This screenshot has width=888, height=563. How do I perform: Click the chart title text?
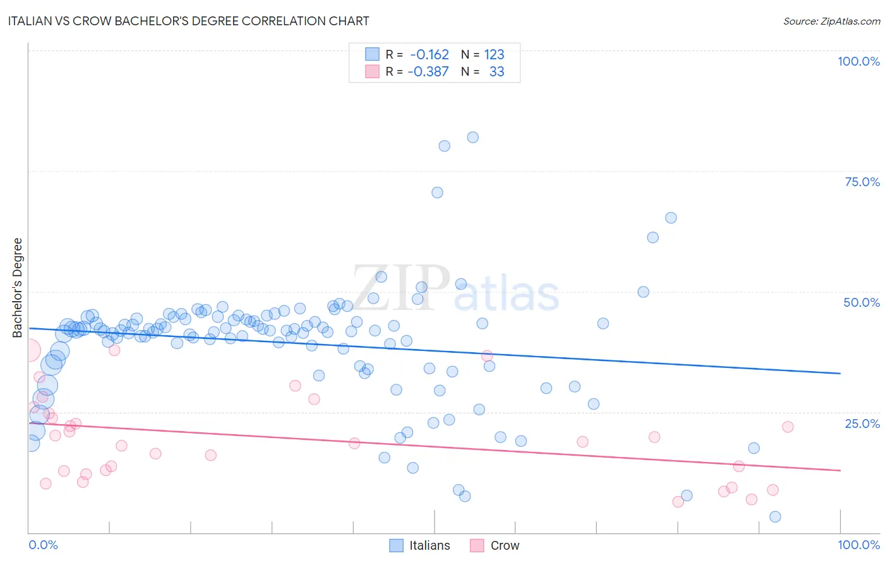(x=188, y=21)
